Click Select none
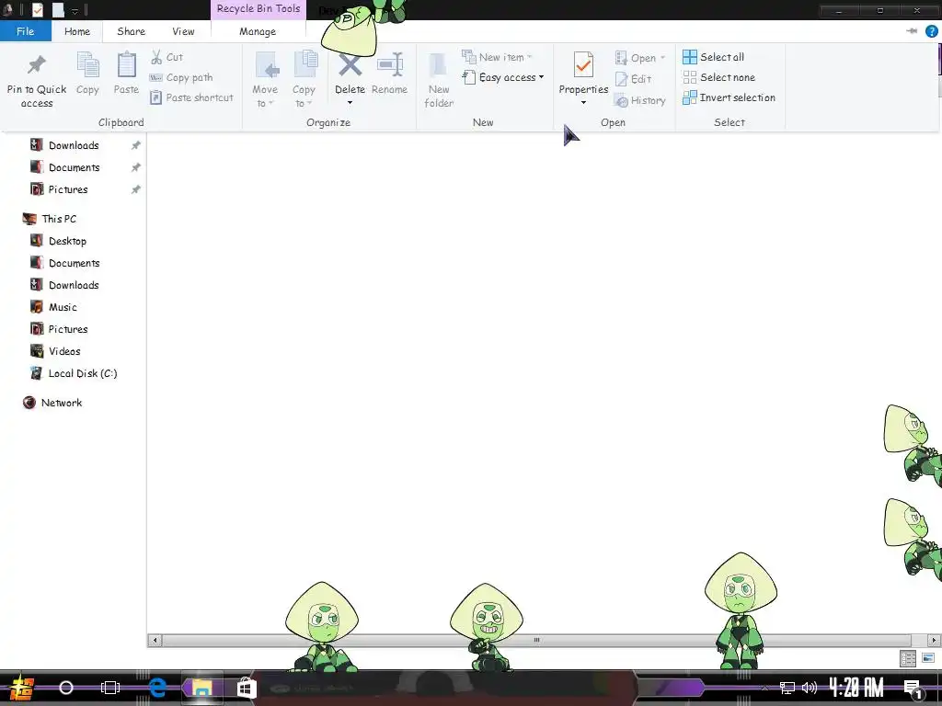 [x=719, y=77]
